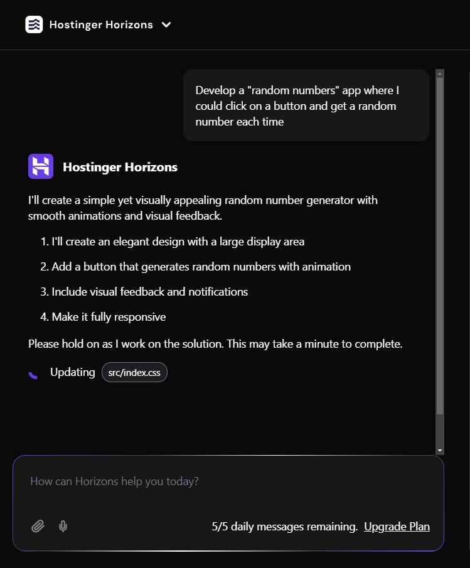Click the chat scrollbar thumb
470x568 pixels.
coord(439,245)
